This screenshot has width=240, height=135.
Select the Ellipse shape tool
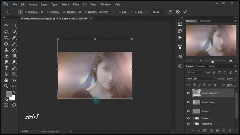(13, 74)
